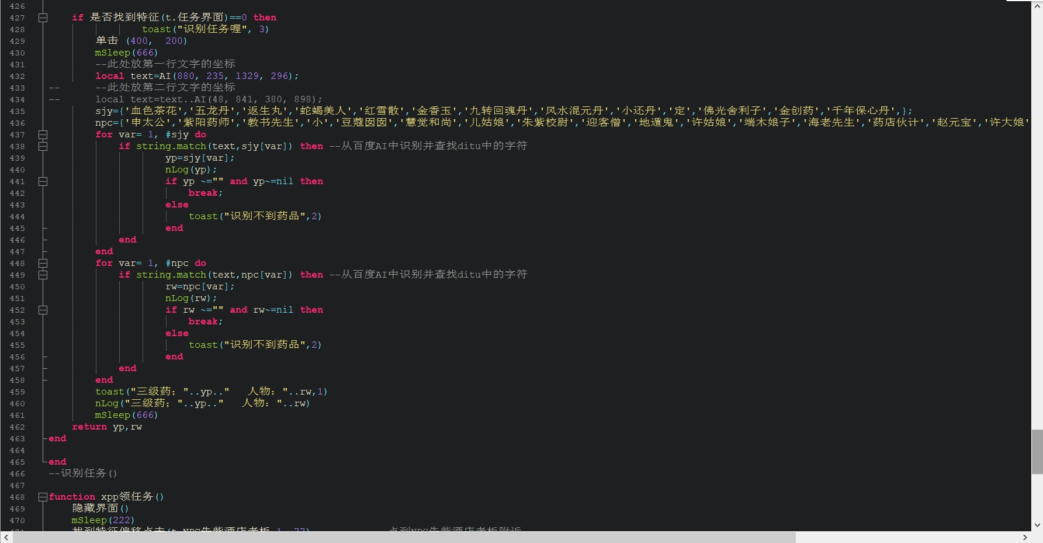Click comment '--从百度AI中识别并查找ditu中的字符' on line 438
This screenshot has height=543, width=1043.
coord(428,146)
